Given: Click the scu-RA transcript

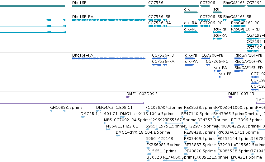Looking at the screenshot, I should click(x=218, y=39).
